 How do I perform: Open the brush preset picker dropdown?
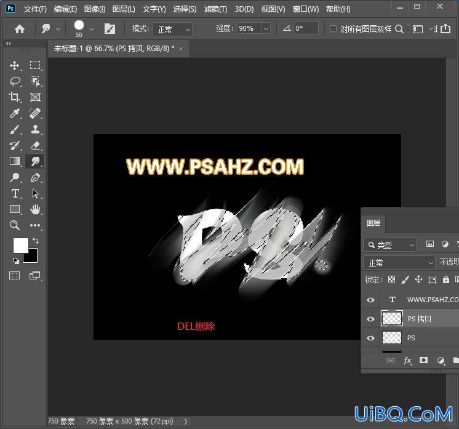[92, 30]
